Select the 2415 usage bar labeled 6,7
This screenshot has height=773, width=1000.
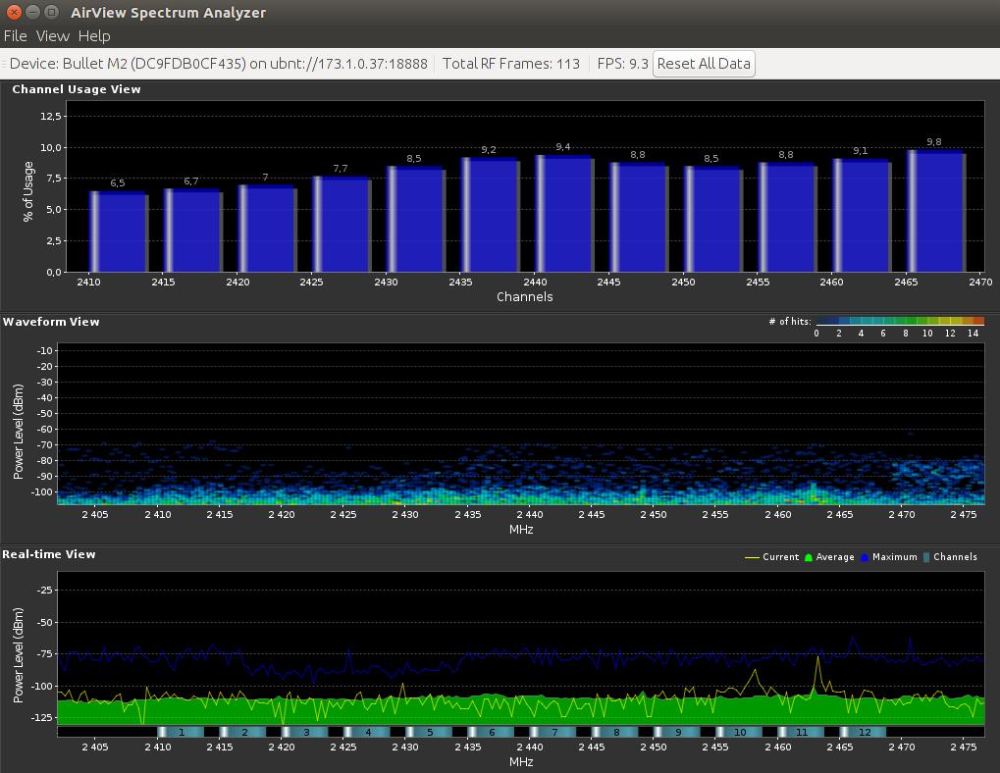click(193, 231)
